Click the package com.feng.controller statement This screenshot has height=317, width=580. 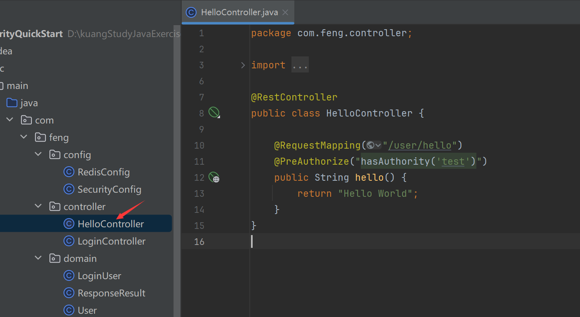point(332,33)
